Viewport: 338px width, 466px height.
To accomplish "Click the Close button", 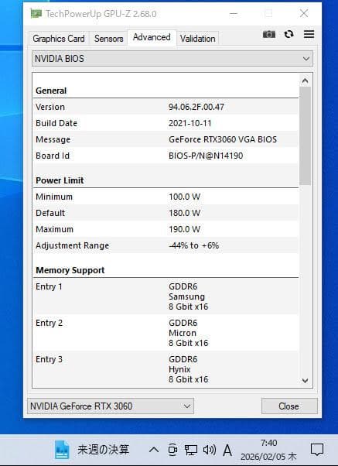I will (289, 406).
